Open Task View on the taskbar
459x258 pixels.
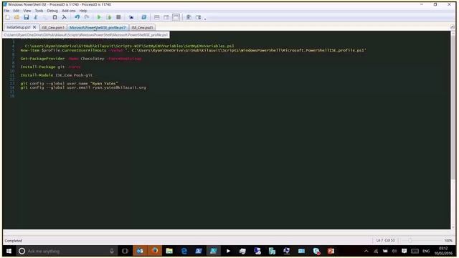point(125,251)
